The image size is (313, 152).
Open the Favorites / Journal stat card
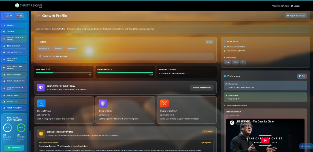[187, 72]
